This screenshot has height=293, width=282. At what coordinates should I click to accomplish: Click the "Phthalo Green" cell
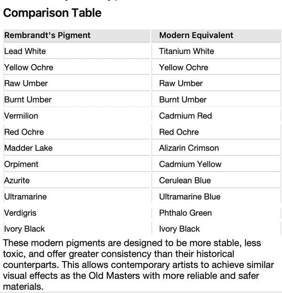(x=186, y=213)
